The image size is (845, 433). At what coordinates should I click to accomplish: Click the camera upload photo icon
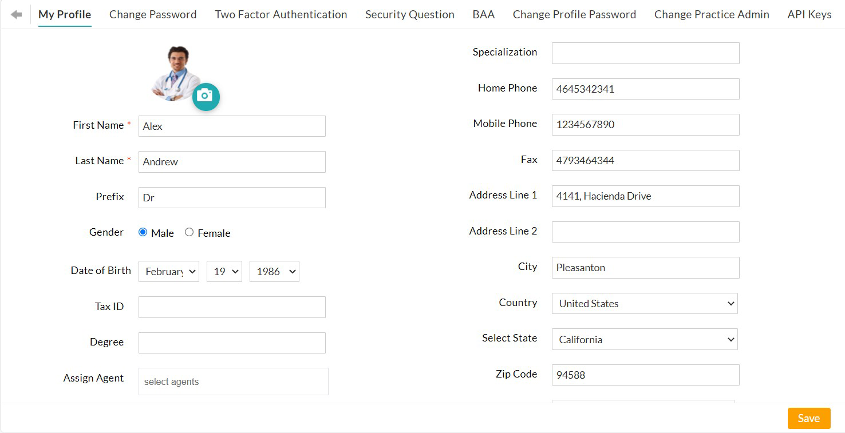pyautogui.click(x=206, y=96)
